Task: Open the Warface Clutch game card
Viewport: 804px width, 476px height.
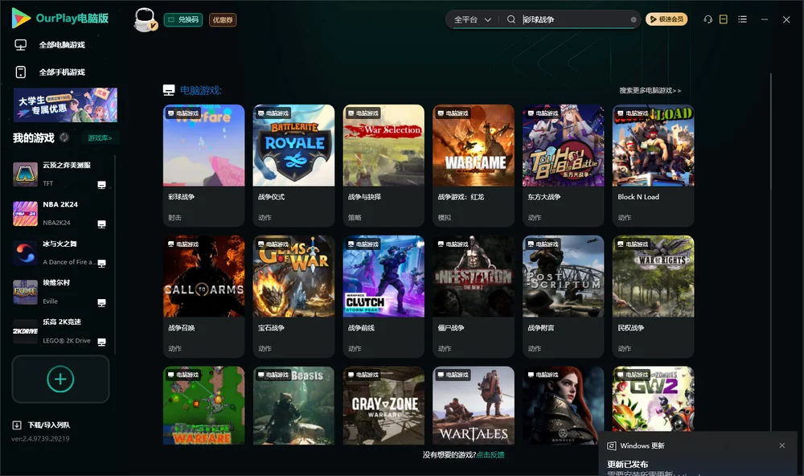Action: pyautogui.click(x=384, y=296)
